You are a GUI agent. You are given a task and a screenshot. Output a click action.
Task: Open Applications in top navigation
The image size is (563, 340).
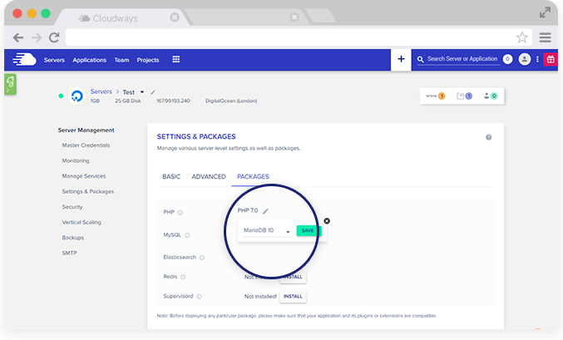point(89,60)
